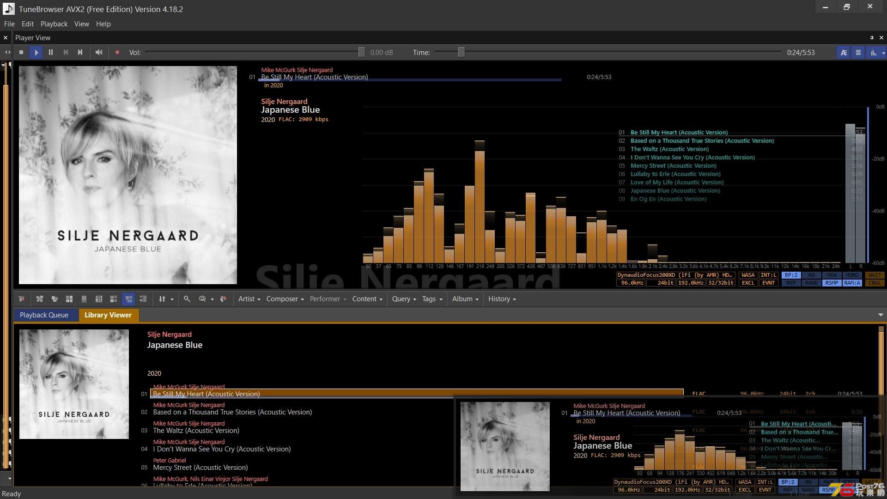This screenshot has height=499, width=887.
Task: Open the Edit menu
Action: 28,24
